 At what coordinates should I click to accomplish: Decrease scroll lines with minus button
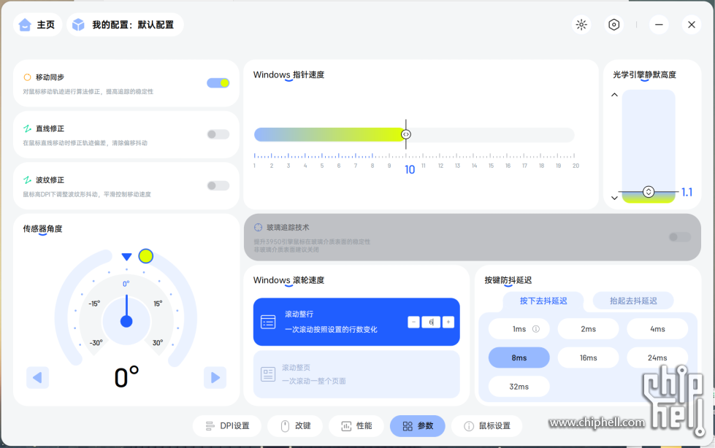tap(413, 323)
